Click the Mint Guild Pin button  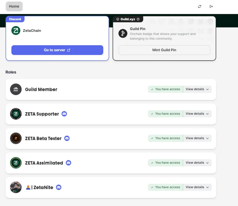[164, 50]
